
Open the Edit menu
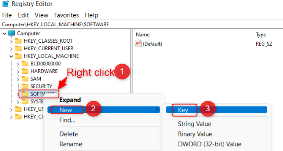coord(23,15)
